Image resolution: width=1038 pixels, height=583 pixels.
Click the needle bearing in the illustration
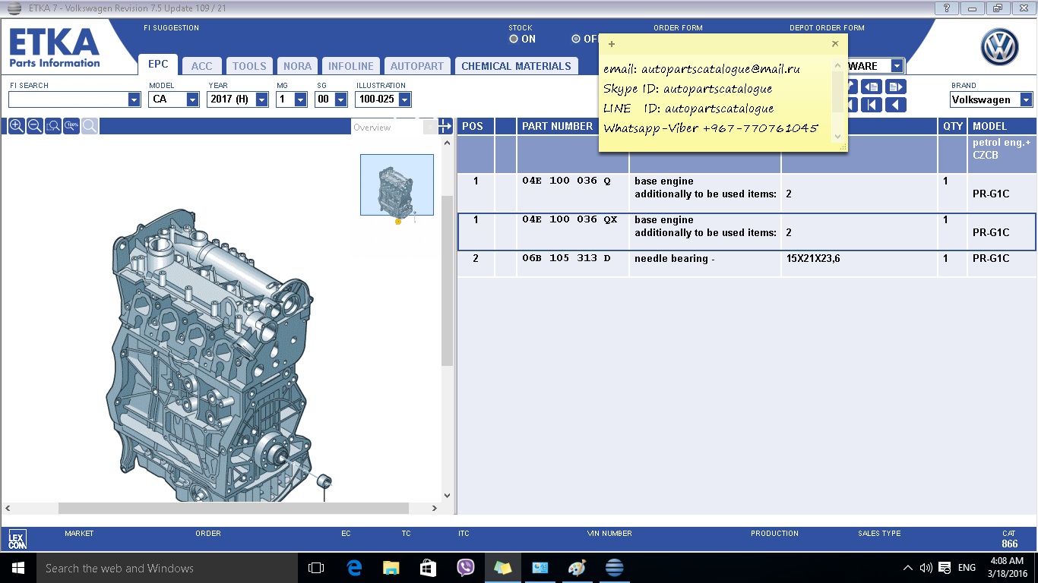point(324,480)
